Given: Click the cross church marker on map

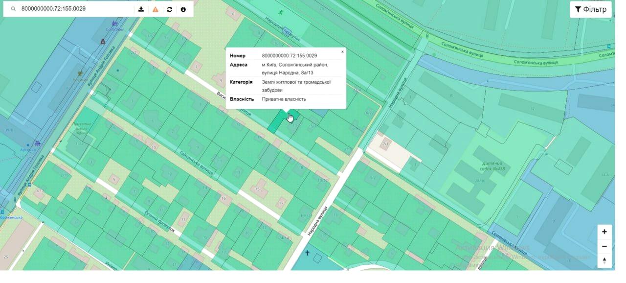Looking at the screenshot, I should (308, 253).
